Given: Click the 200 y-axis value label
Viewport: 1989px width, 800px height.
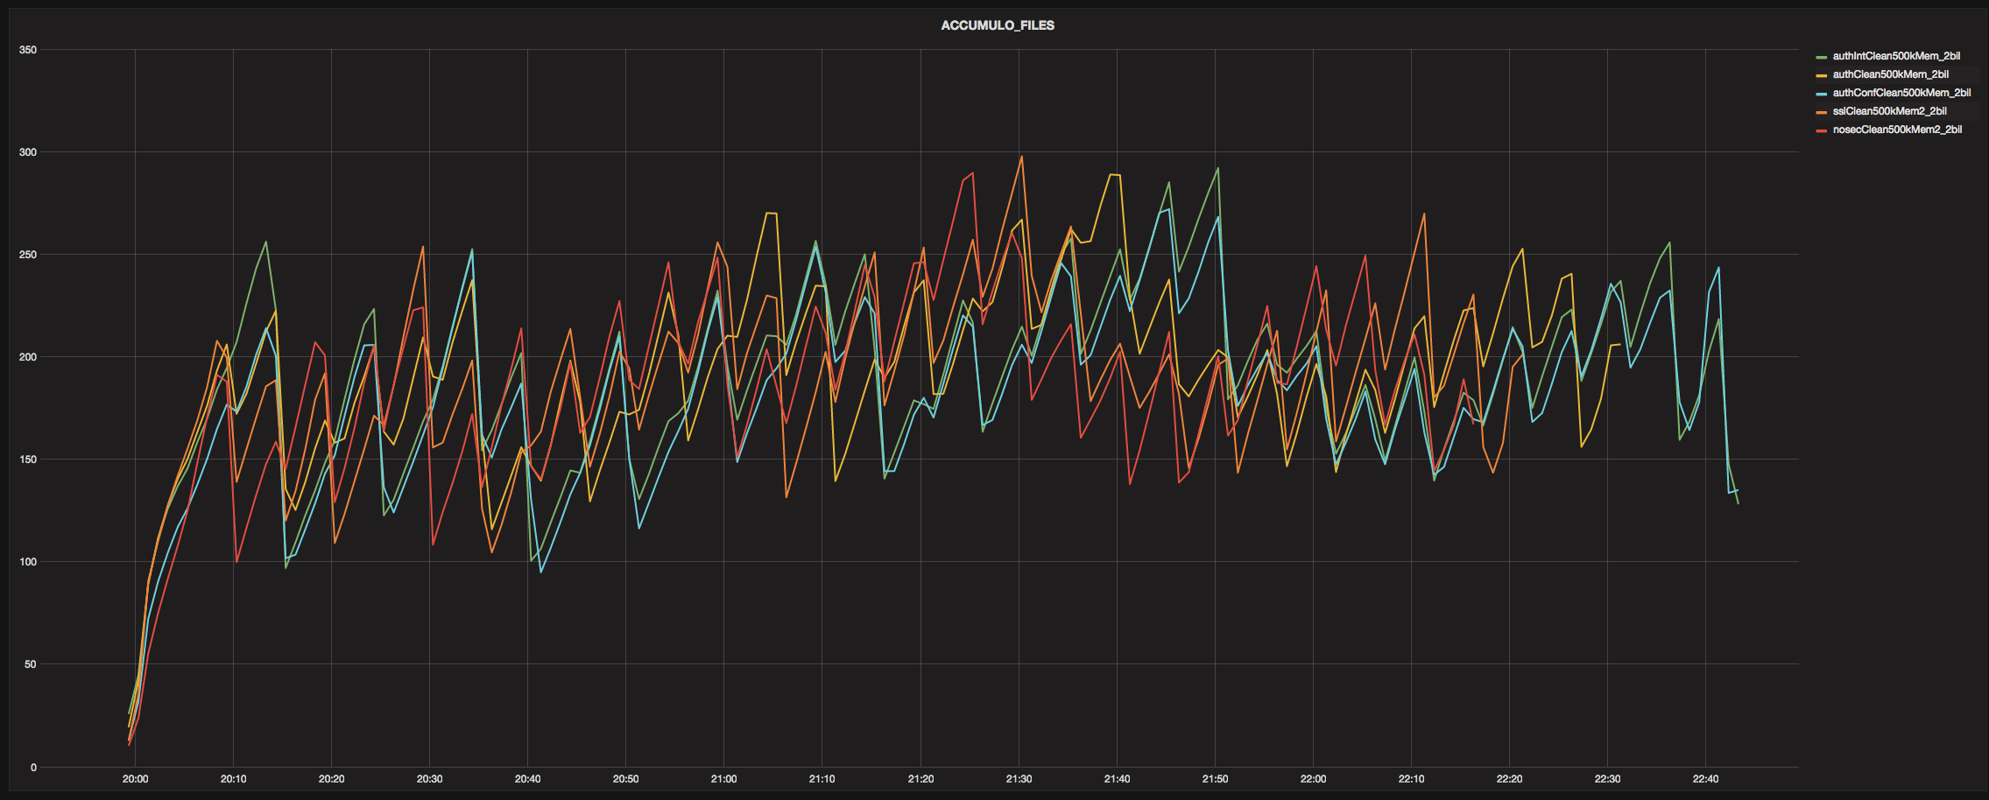Looking at the screenshot, I should tap(28, 357).
